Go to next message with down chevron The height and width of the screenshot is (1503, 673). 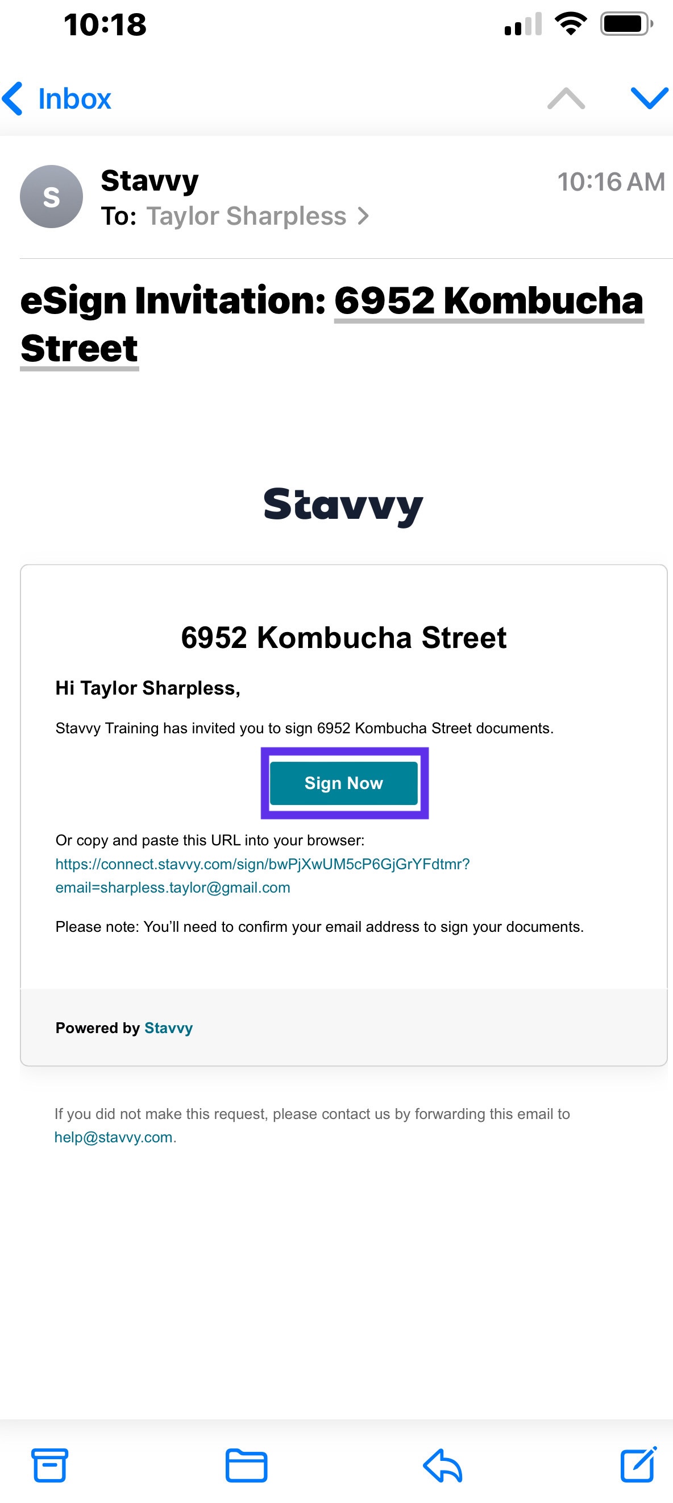pos(650,98)
